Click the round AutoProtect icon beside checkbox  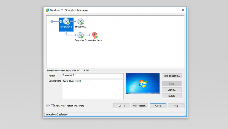pos(48,106)
